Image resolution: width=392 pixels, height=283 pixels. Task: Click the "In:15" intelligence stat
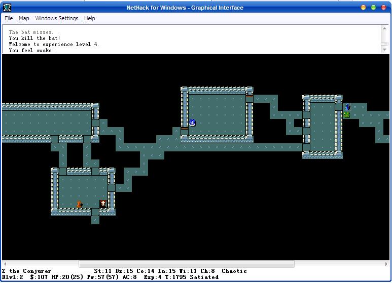pyautogui.click(x=166, y=271)
